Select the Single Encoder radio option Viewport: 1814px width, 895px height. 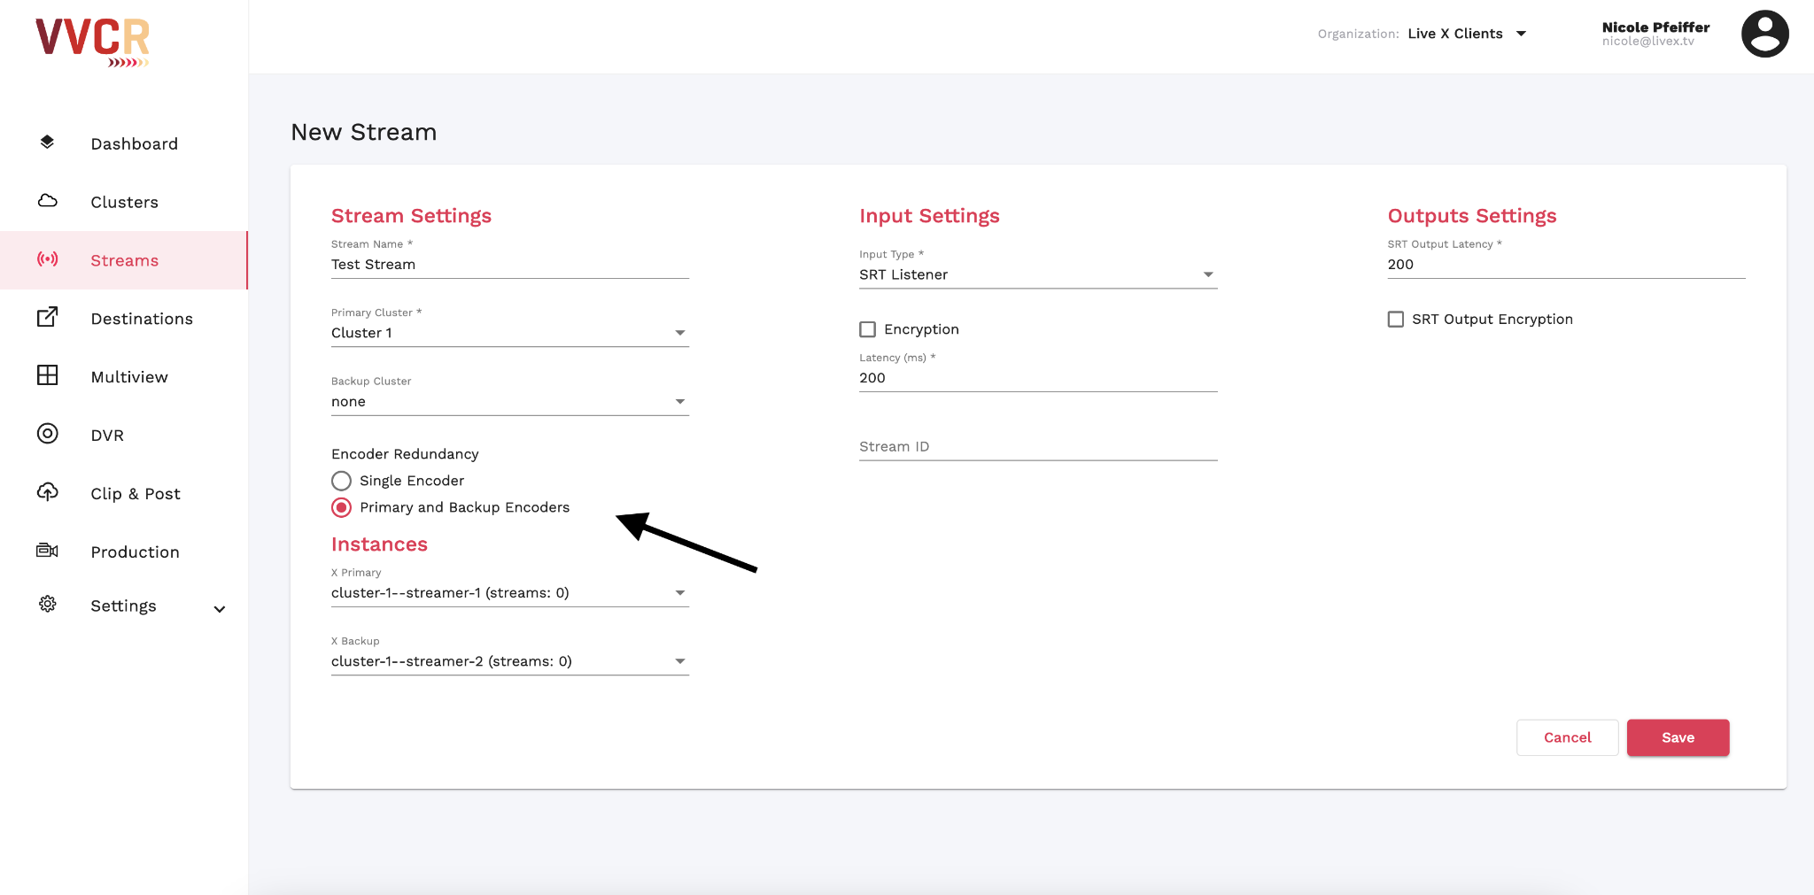pos(342,481)
